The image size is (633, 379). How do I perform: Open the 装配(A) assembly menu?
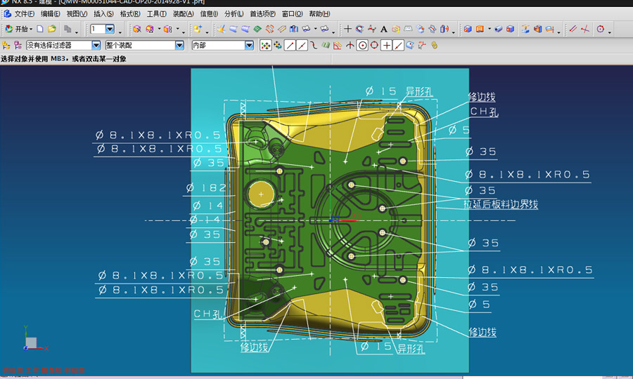point(184,13)
